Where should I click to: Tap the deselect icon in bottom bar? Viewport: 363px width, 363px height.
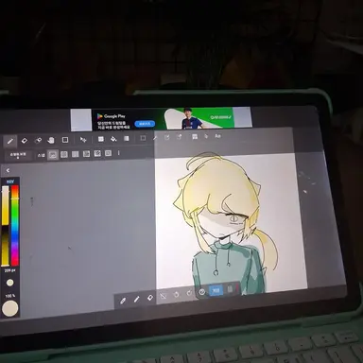click(163, 296)
